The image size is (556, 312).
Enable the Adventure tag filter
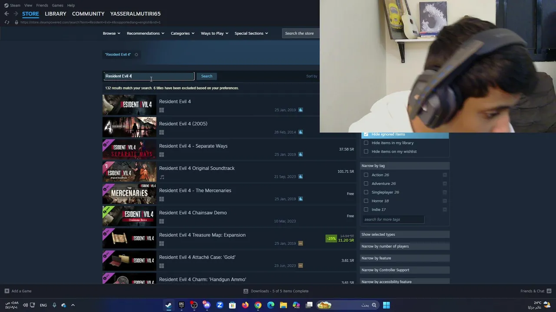pyautogui.click(x=366, y=184)
